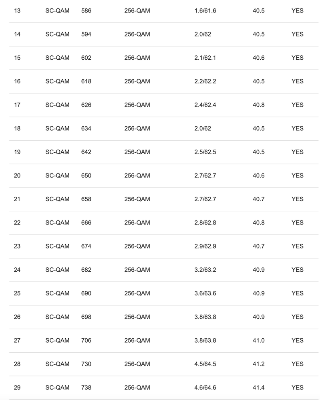Viewport: 320px width, 400px height.
Task: Click the 40.6 SNR value for channel 15
Action: tap(258, 58)
